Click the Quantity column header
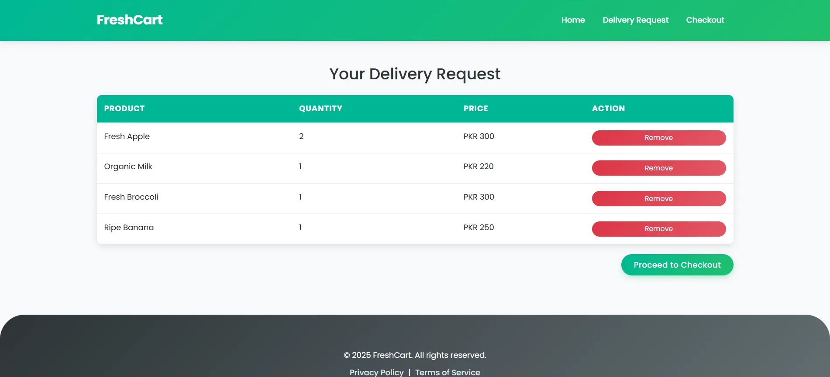 point(320,109)
